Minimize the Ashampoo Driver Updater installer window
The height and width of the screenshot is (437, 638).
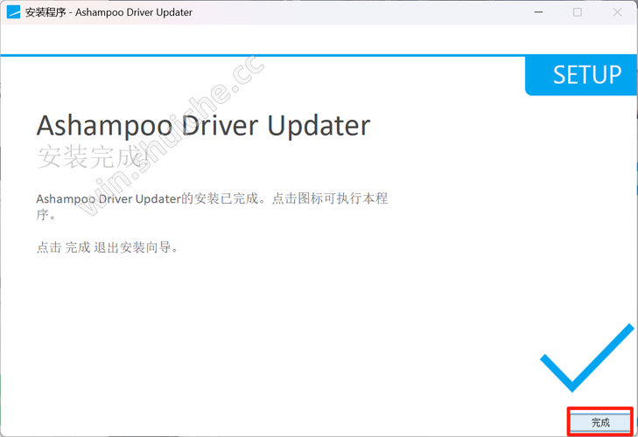[x=538, y=12]
